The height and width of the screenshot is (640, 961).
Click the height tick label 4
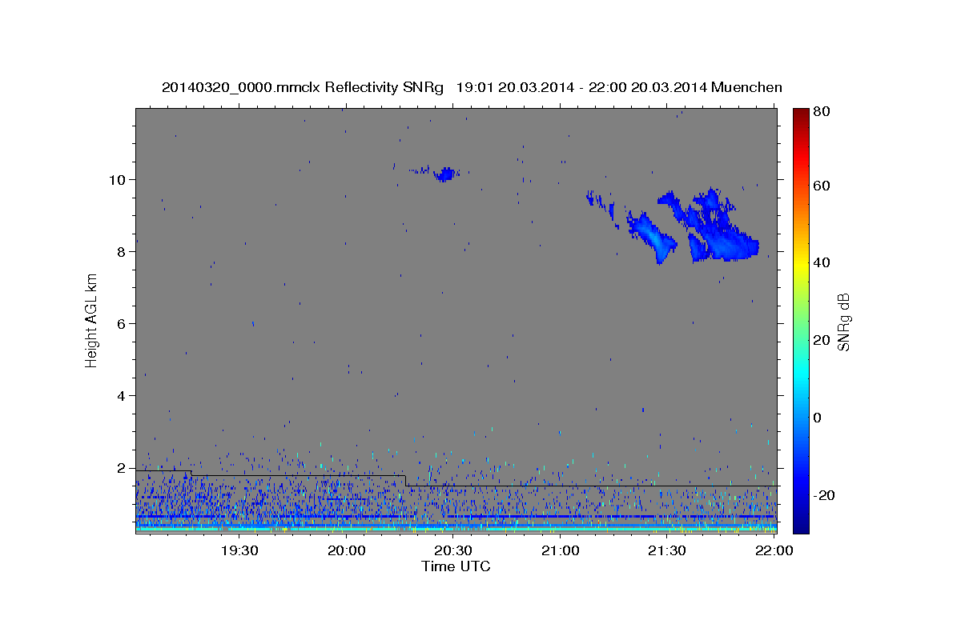[123, 395]
